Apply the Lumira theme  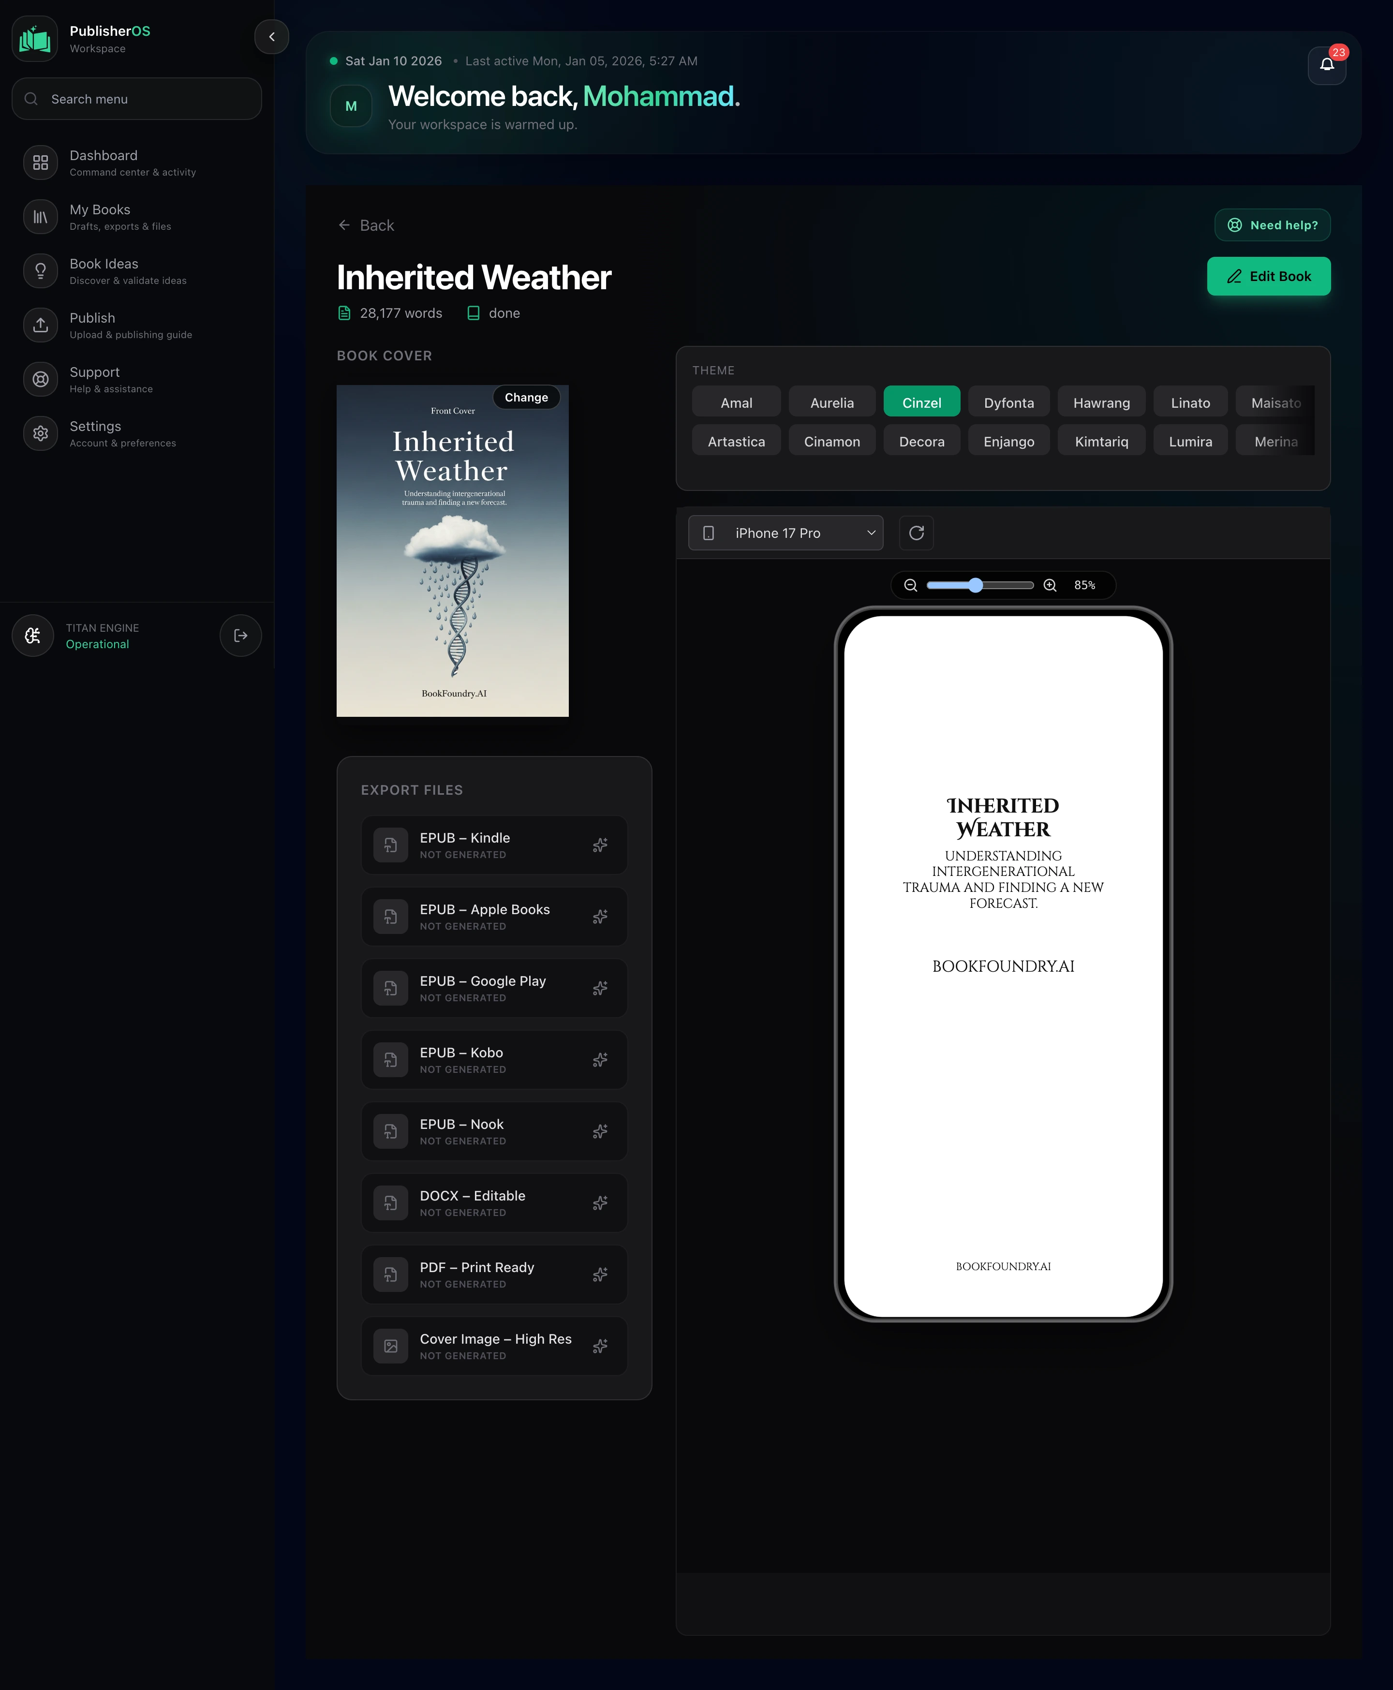pos(1190,440)
